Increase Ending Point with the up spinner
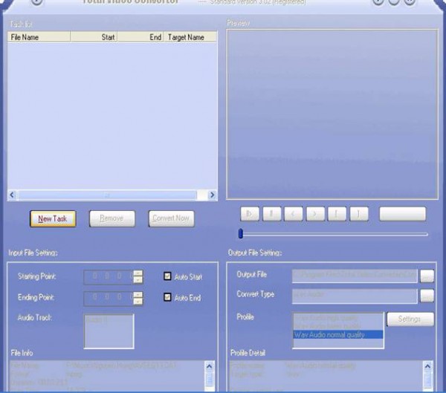 coord(138,294)
